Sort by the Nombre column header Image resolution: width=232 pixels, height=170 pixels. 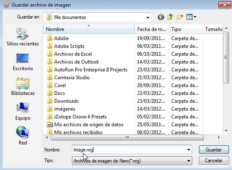pos(89,29)
